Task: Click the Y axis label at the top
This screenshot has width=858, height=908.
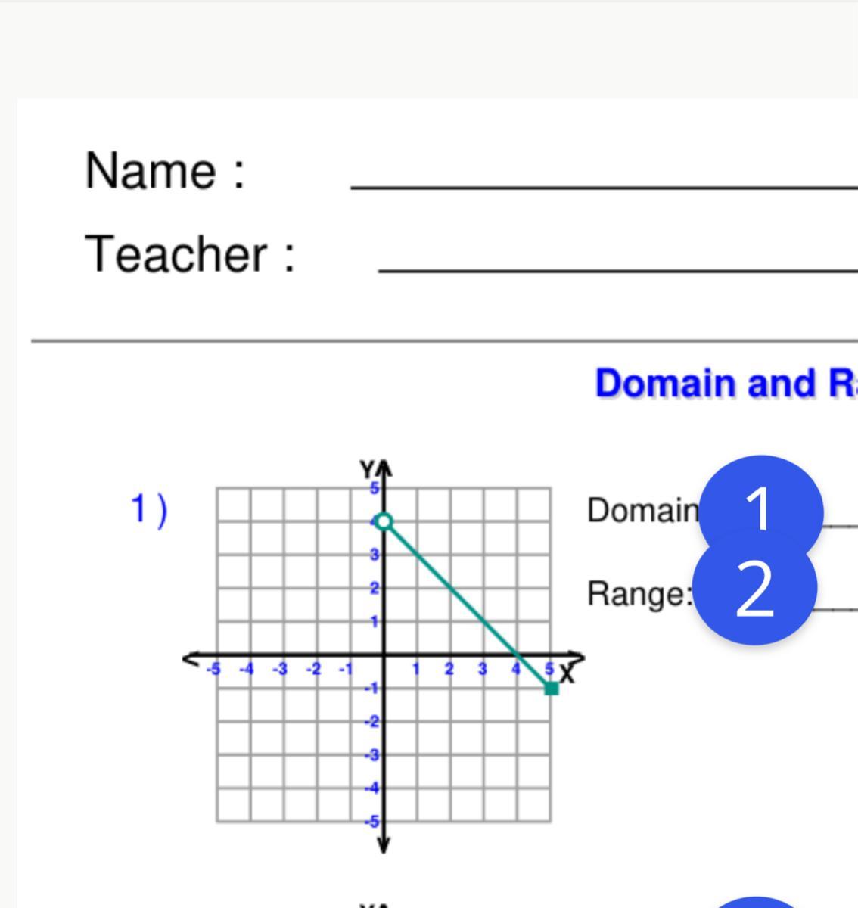Action: tap(368, 471)
